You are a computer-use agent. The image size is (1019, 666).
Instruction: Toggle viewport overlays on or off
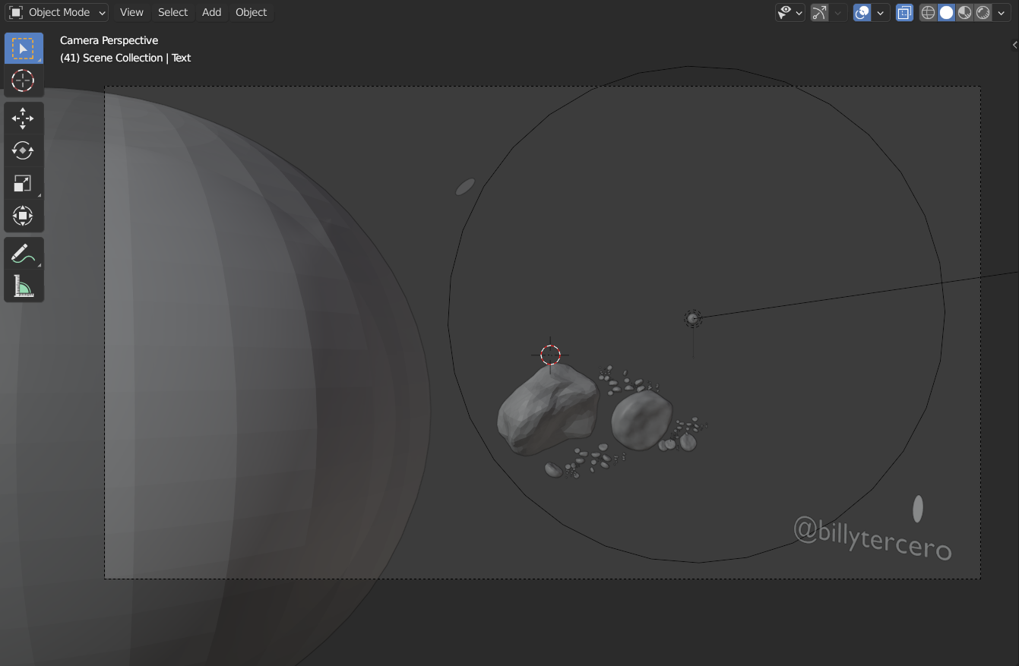862,12
